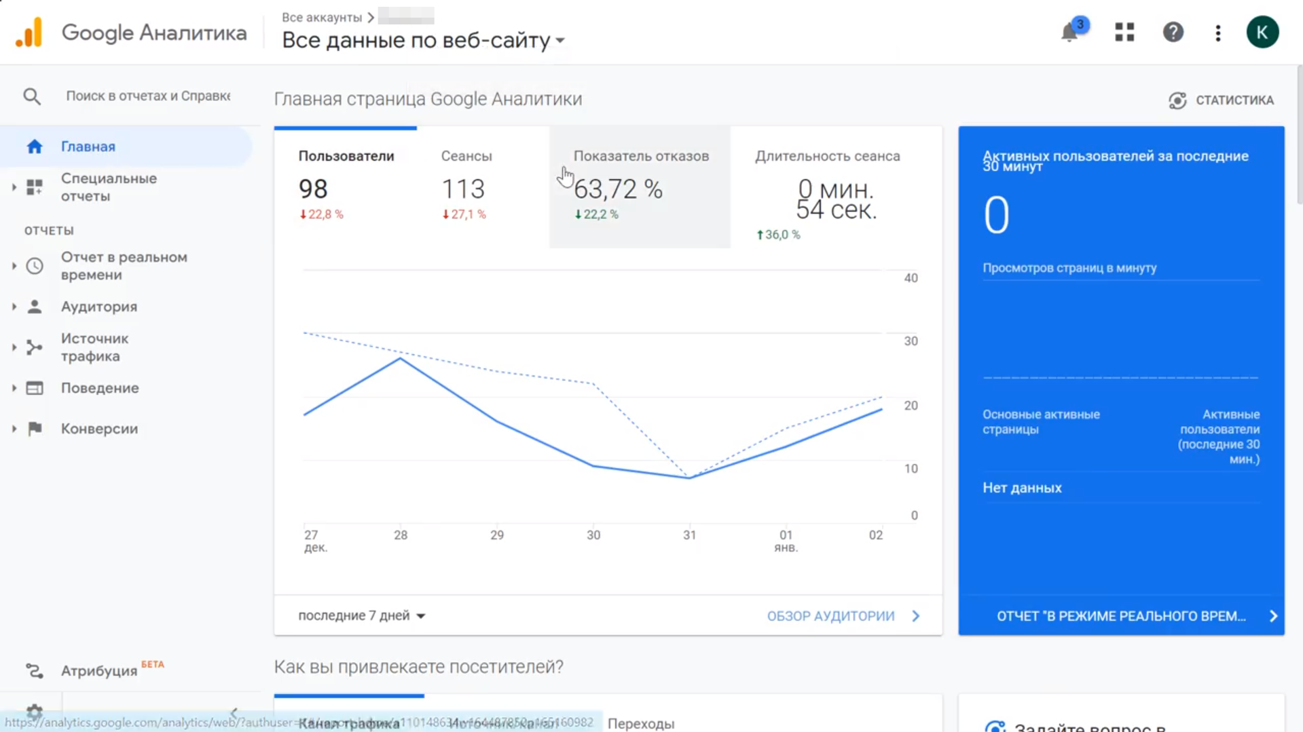
Task: Select the Сеансы metric tab
Action: pos(483,187)
